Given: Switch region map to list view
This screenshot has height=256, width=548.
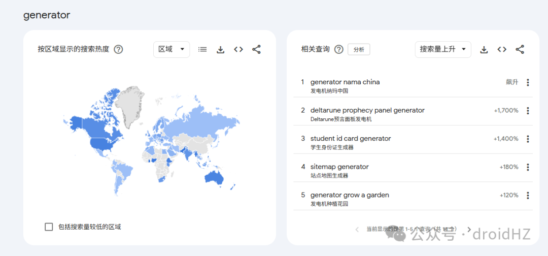Looking at the screenshot, I should (x=202, y=50).
